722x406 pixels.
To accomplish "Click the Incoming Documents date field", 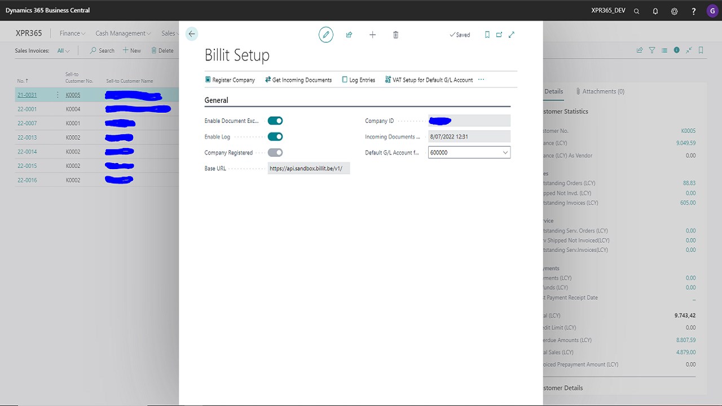I will (x=469, y=136).
